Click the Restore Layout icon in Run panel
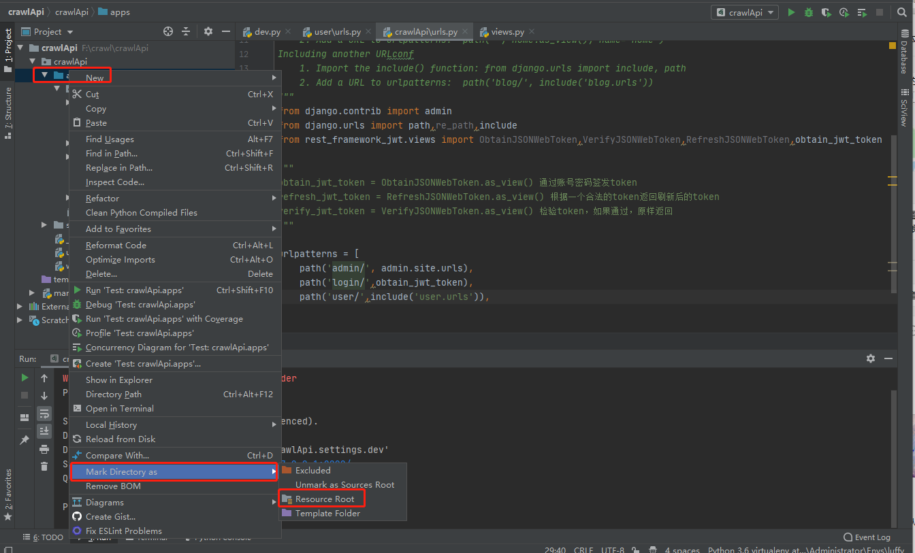The height and width of the screenshot is (553, 915). 25,417
